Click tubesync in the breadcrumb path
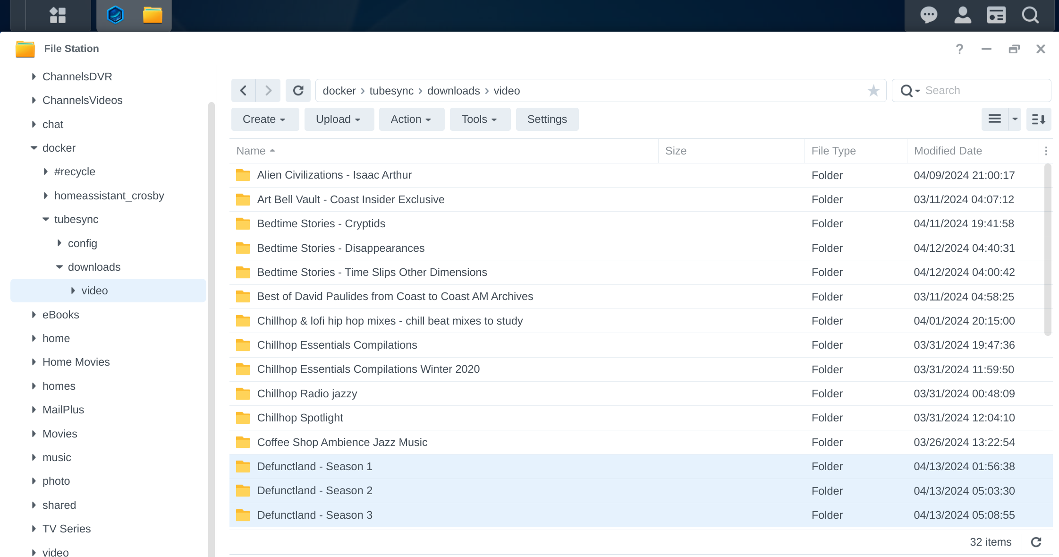The width and height of the screenshot is (1059, 557). 391,91
